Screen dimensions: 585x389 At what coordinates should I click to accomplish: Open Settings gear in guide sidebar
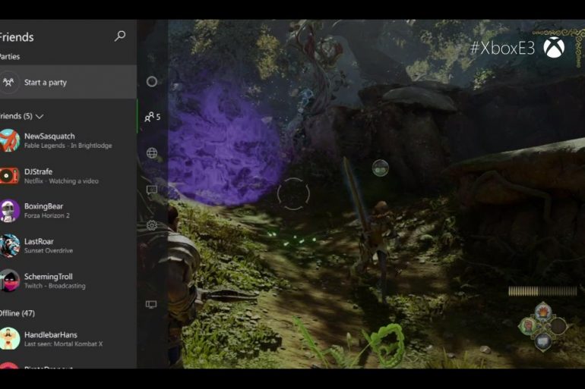(152, 225)
